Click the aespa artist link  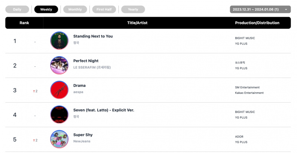point(78,92)
